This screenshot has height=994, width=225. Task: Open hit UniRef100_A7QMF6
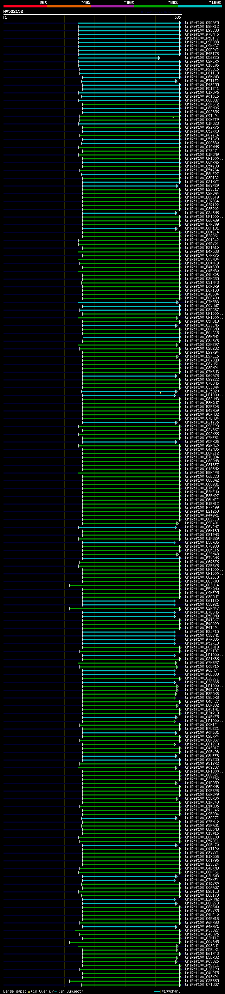tap(202, 34)
